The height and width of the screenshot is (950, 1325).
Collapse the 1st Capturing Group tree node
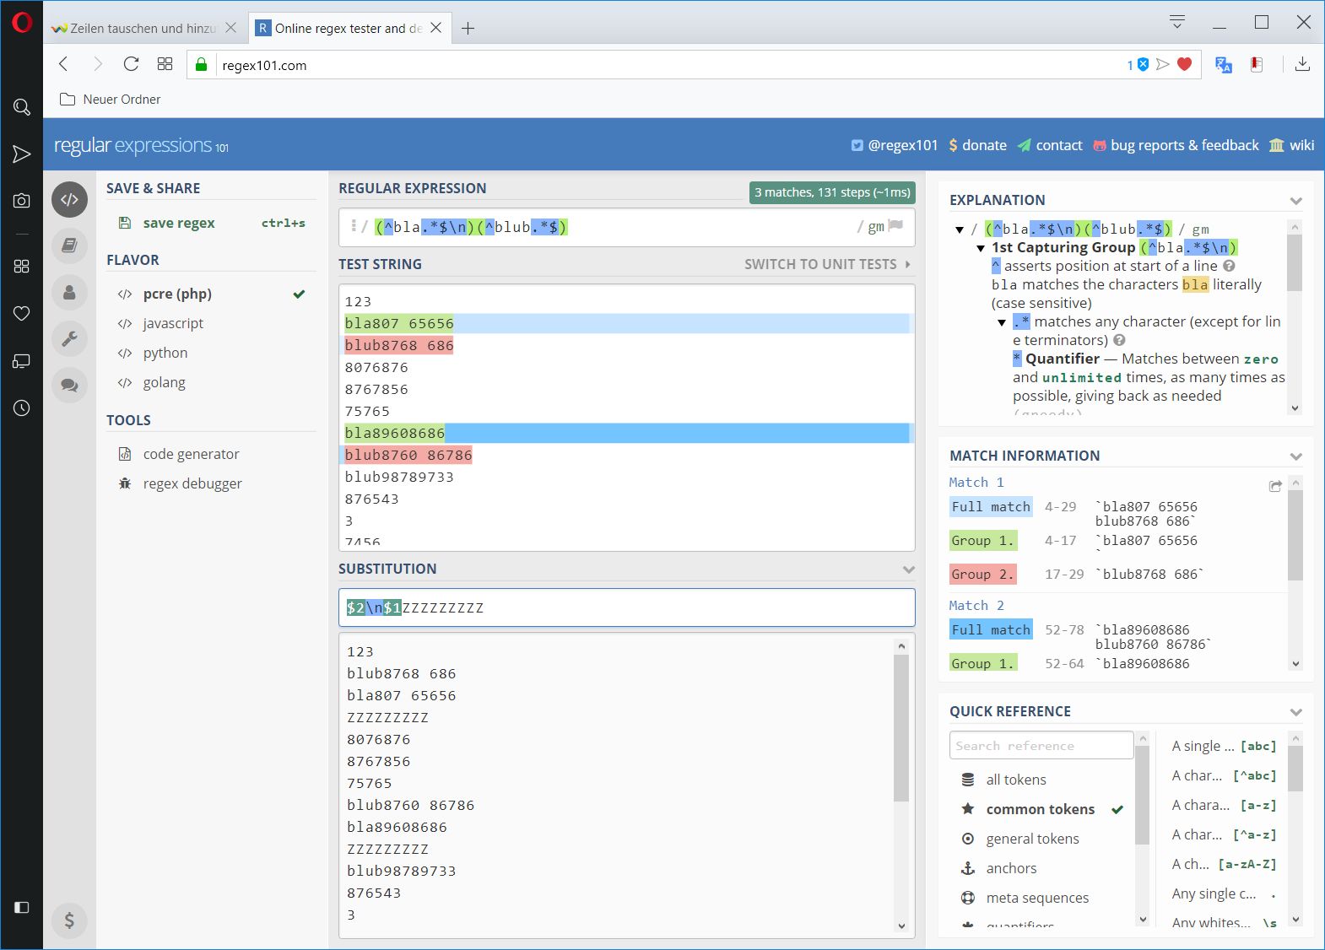click(x=981, y=248)
